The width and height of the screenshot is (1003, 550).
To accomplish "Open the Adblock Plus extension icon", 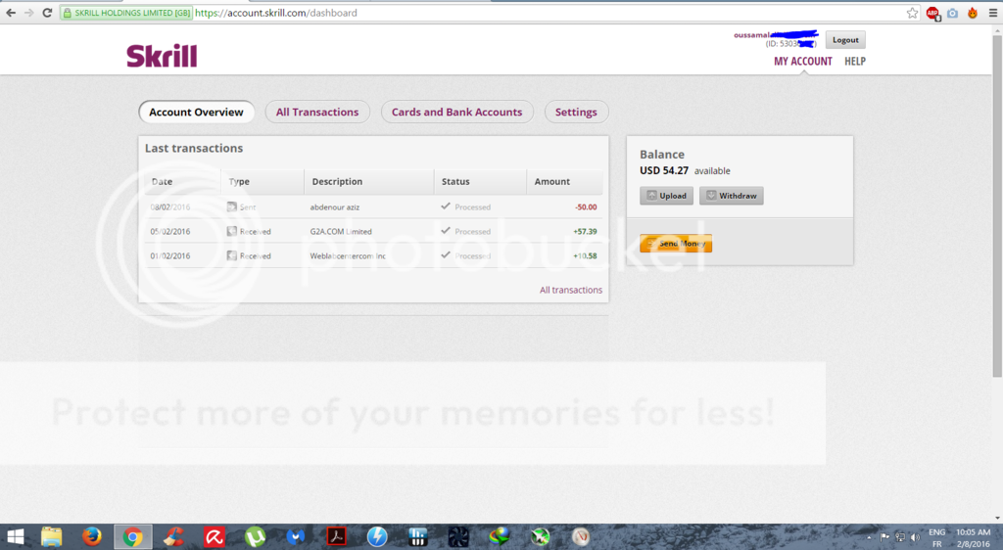I will click(x=932, y=13).
